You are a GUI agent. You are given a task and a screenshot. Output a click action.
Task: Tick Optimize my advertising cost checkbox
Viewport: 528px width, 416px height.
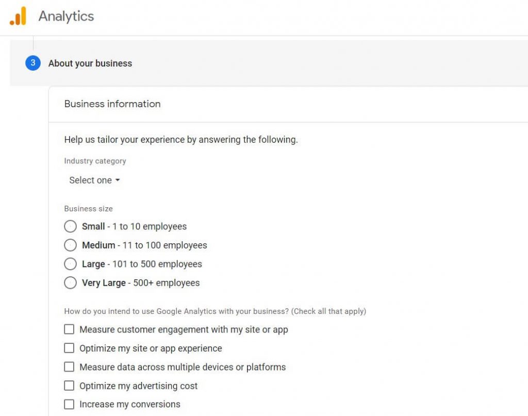pyautogui.click(x=69, y=386)
